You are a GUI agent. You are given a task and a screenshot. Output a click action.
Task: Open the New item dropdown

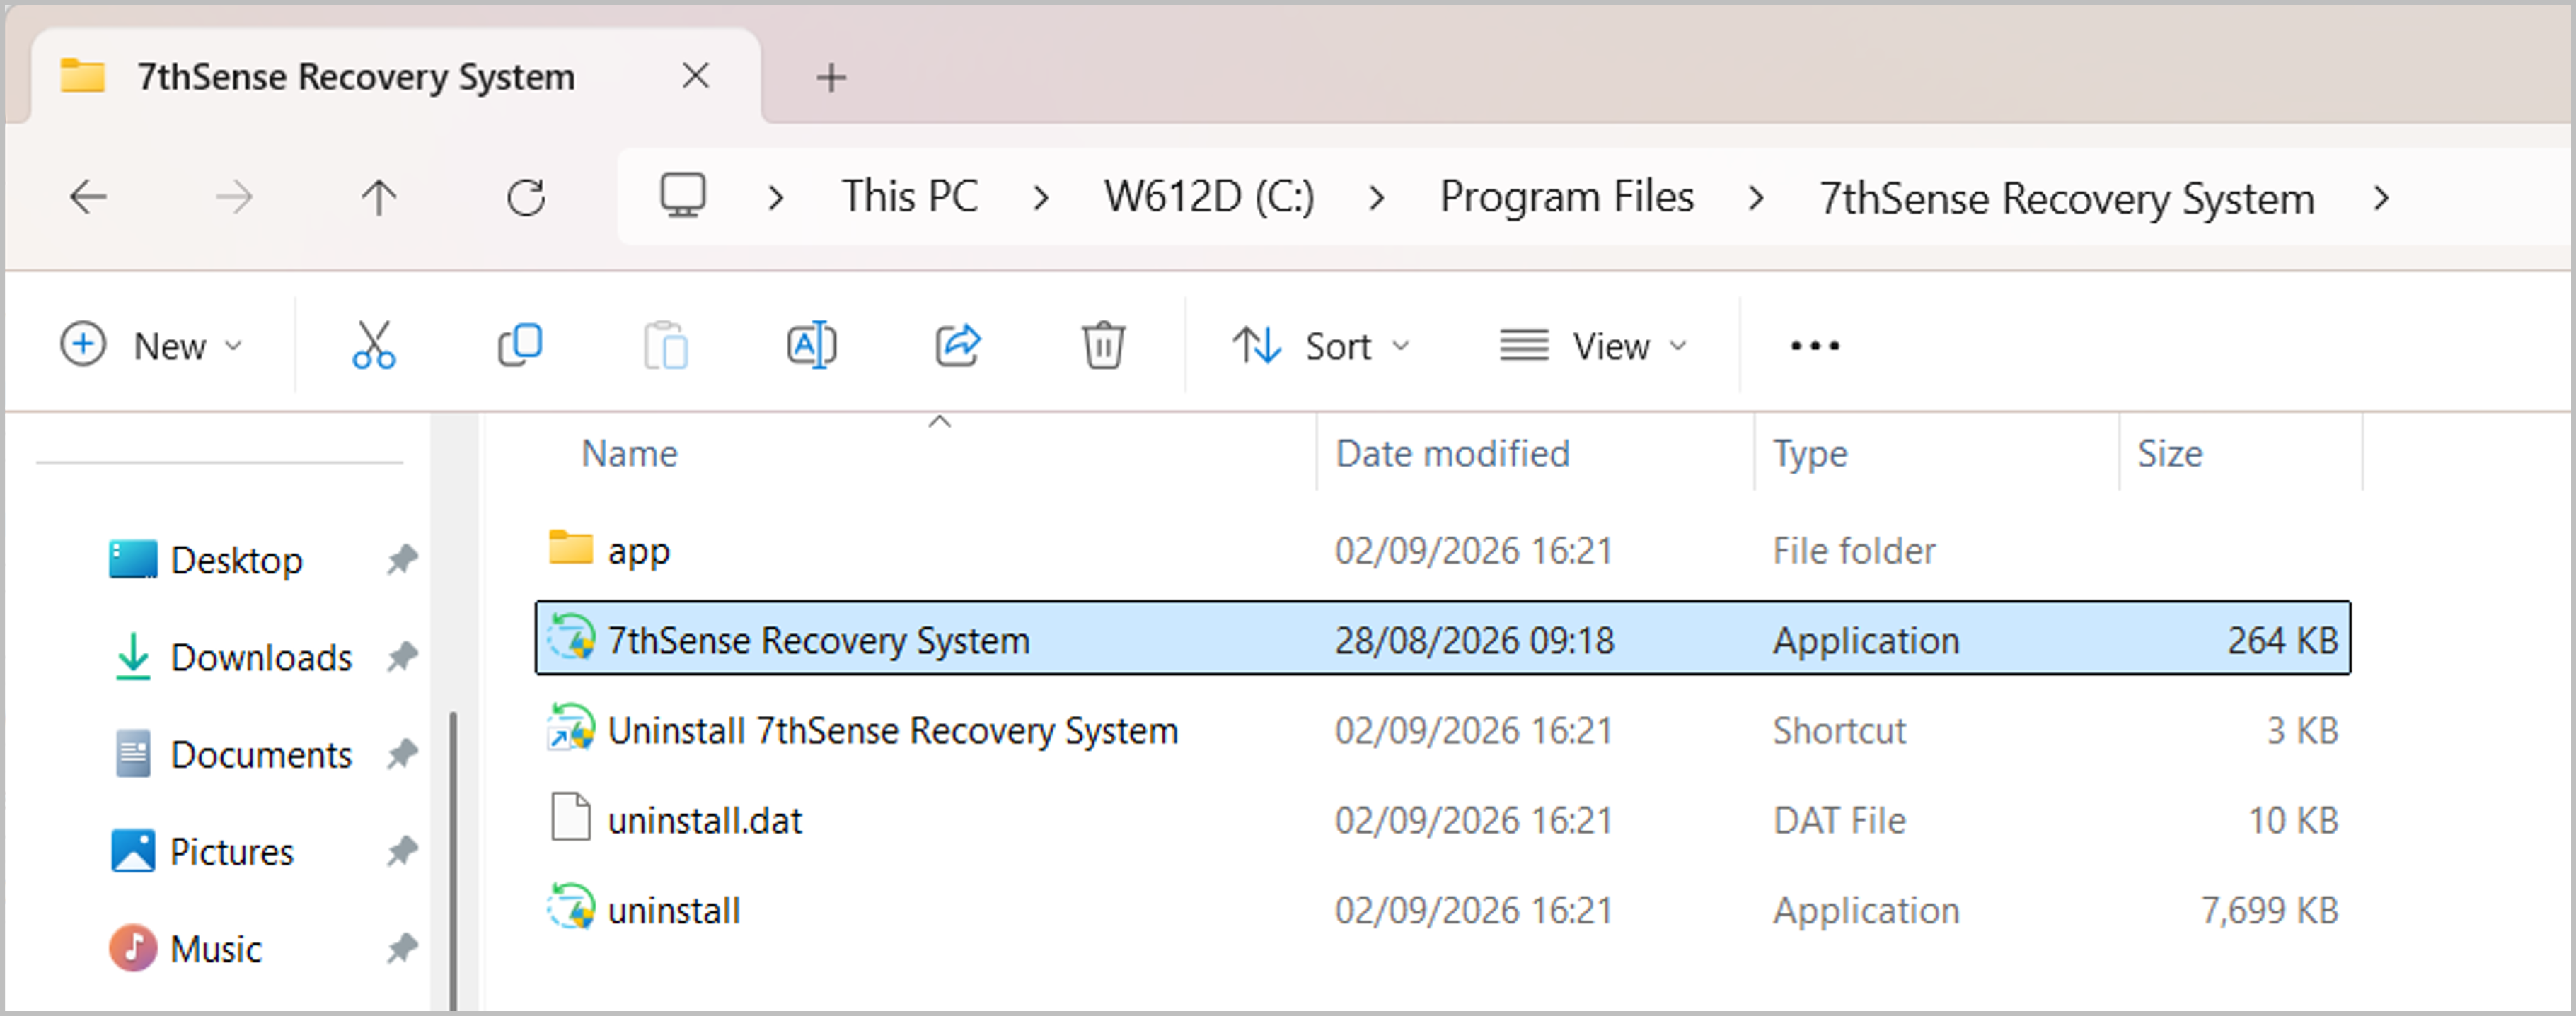click(152, 346)
